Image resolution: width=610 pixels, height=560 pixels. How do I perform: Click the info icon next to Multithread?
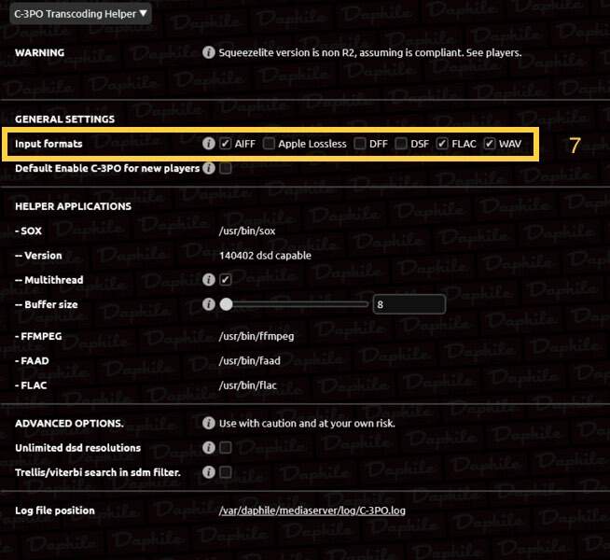tap(209, 279)
